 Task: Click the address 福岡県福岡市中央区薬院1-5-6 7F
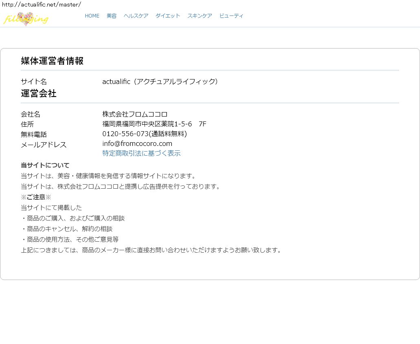click(x=154, y=124)
